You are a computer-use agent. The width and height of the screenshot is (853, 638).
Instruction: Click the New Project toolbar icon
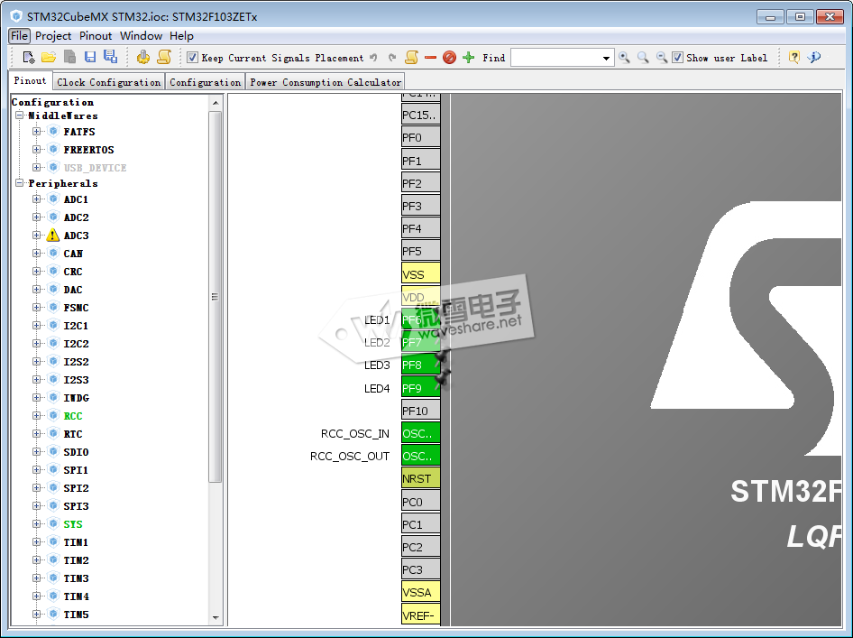(28, 57)
